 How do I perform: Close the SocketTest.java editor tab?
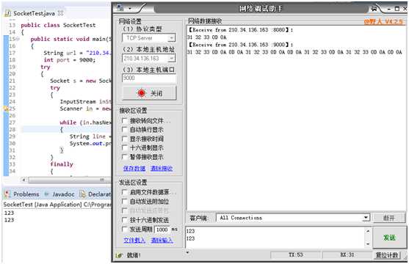click(x=60, y=13)
